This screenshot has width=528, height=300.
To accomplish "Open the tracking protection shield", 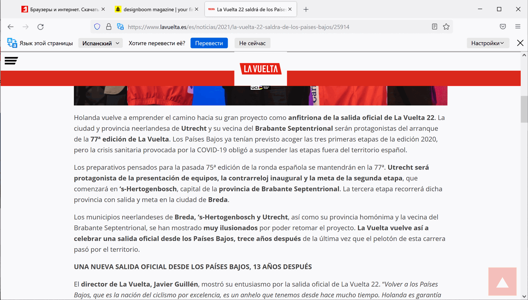I will click(97, 27).
